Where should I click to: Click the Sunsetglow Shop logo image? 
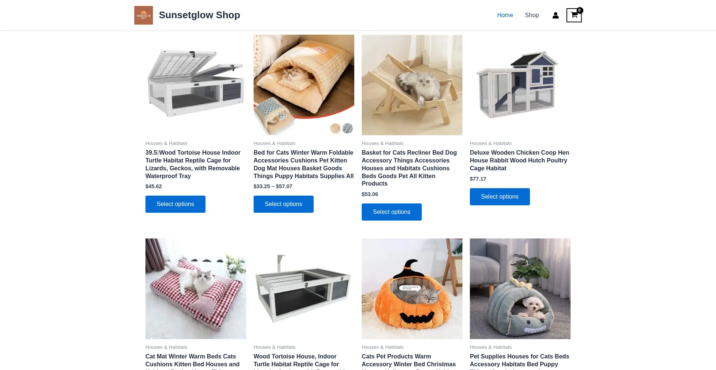pos(144,15)
